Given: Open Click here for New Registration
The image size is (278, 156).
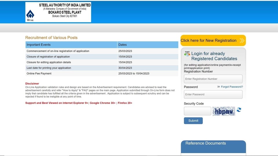Looking at the screenshot, I should [x=213, y=40].
